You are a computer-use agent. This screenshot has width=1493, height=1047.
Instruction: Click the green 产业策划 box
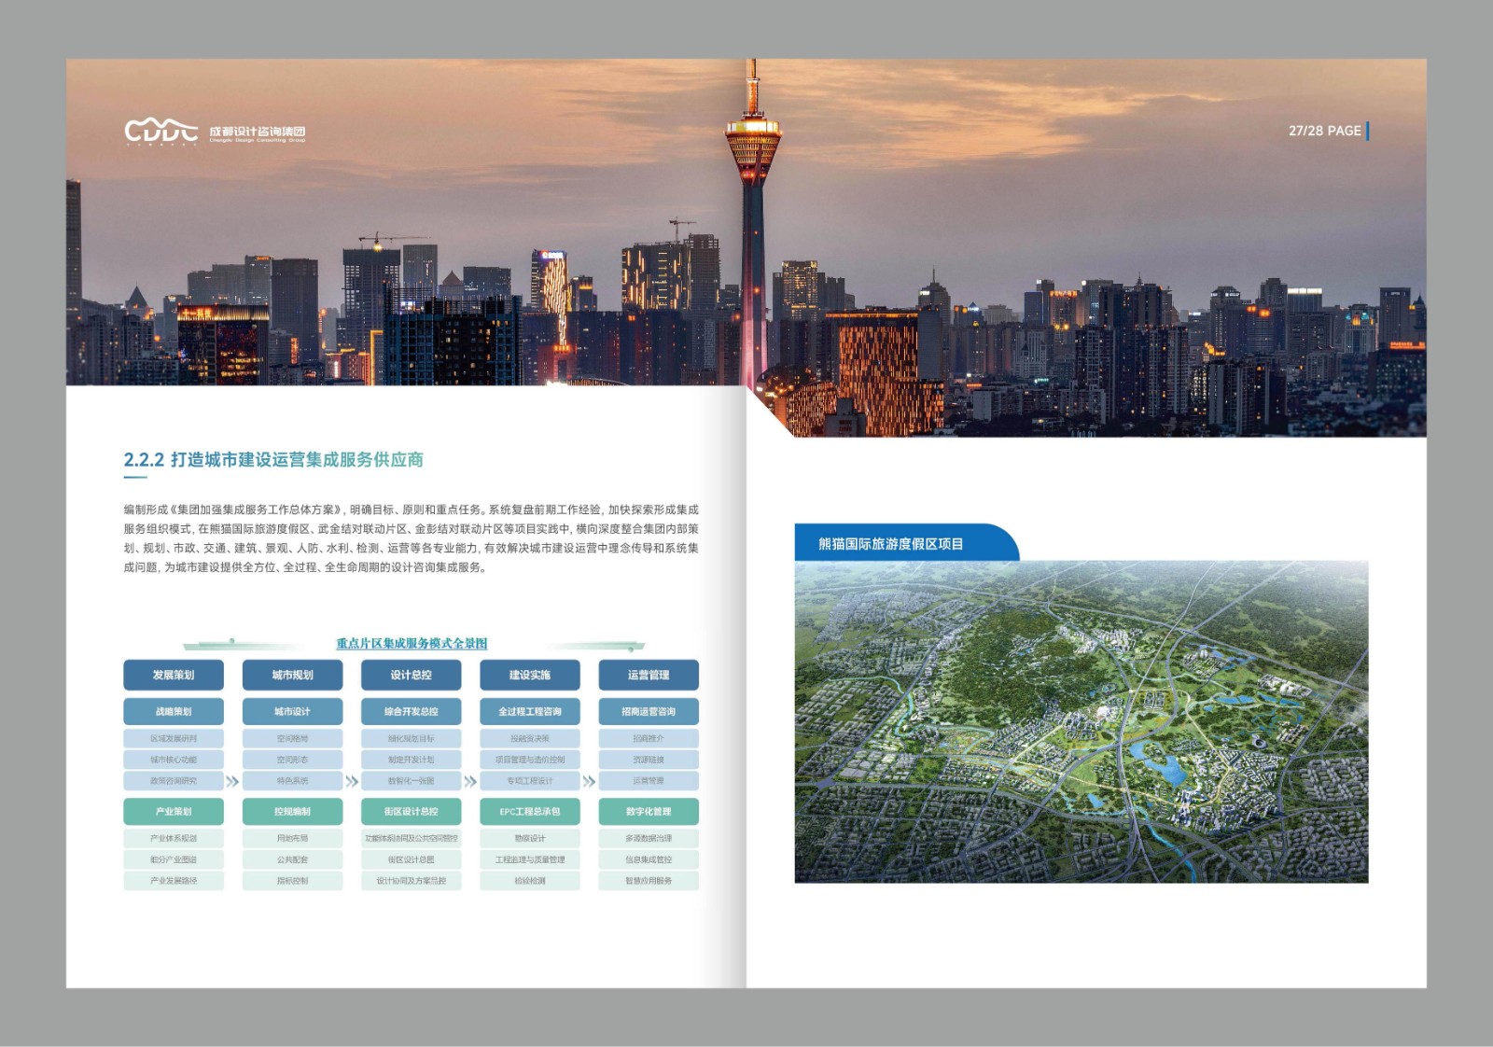click(174, 811)
